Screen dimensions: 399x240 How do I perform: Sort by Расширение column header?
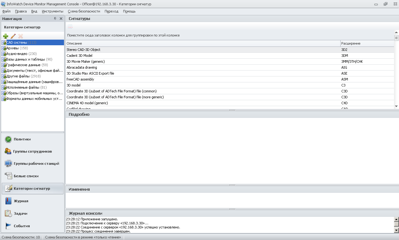pos(367,43)
